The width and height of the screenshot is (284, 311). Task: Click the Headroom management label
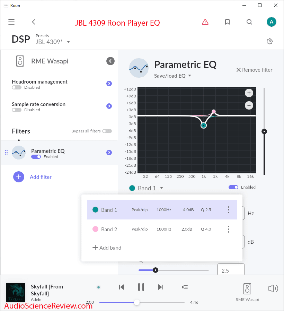click(x=39, y=82)
